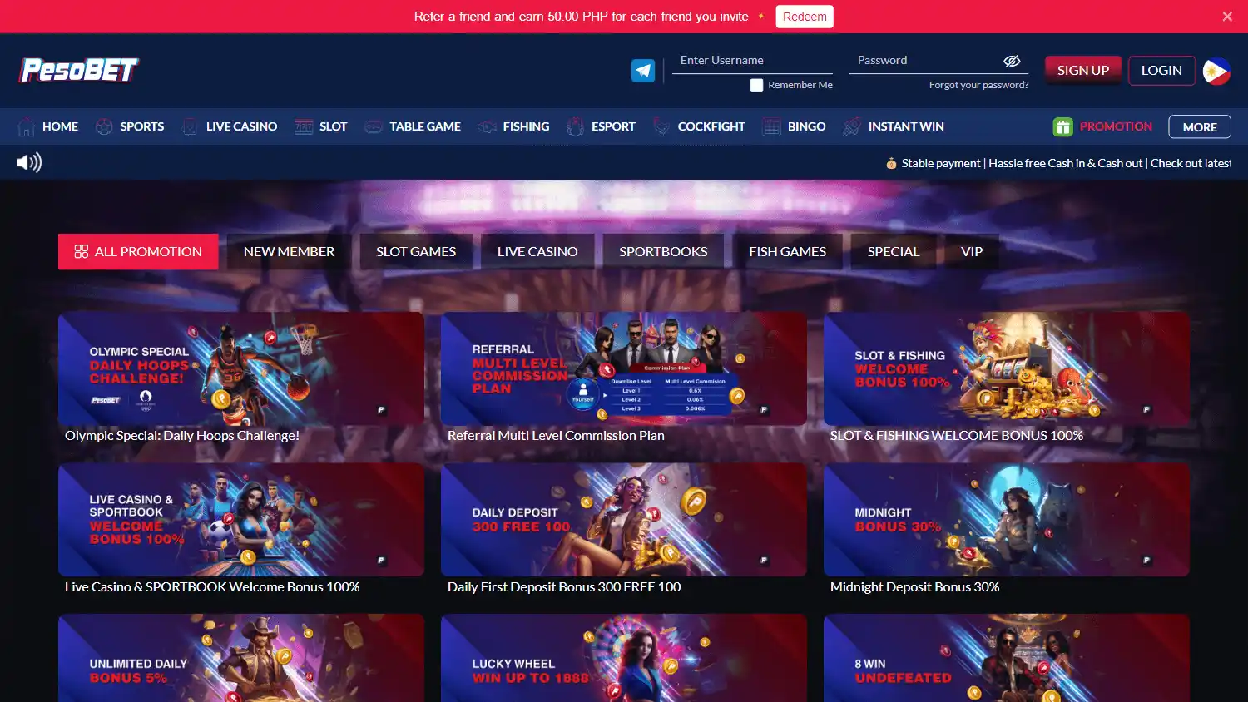Click 'Referral Multi Level Commission Plan' title text
Viewport: 1248px width, 702px height.
[556, 436]
